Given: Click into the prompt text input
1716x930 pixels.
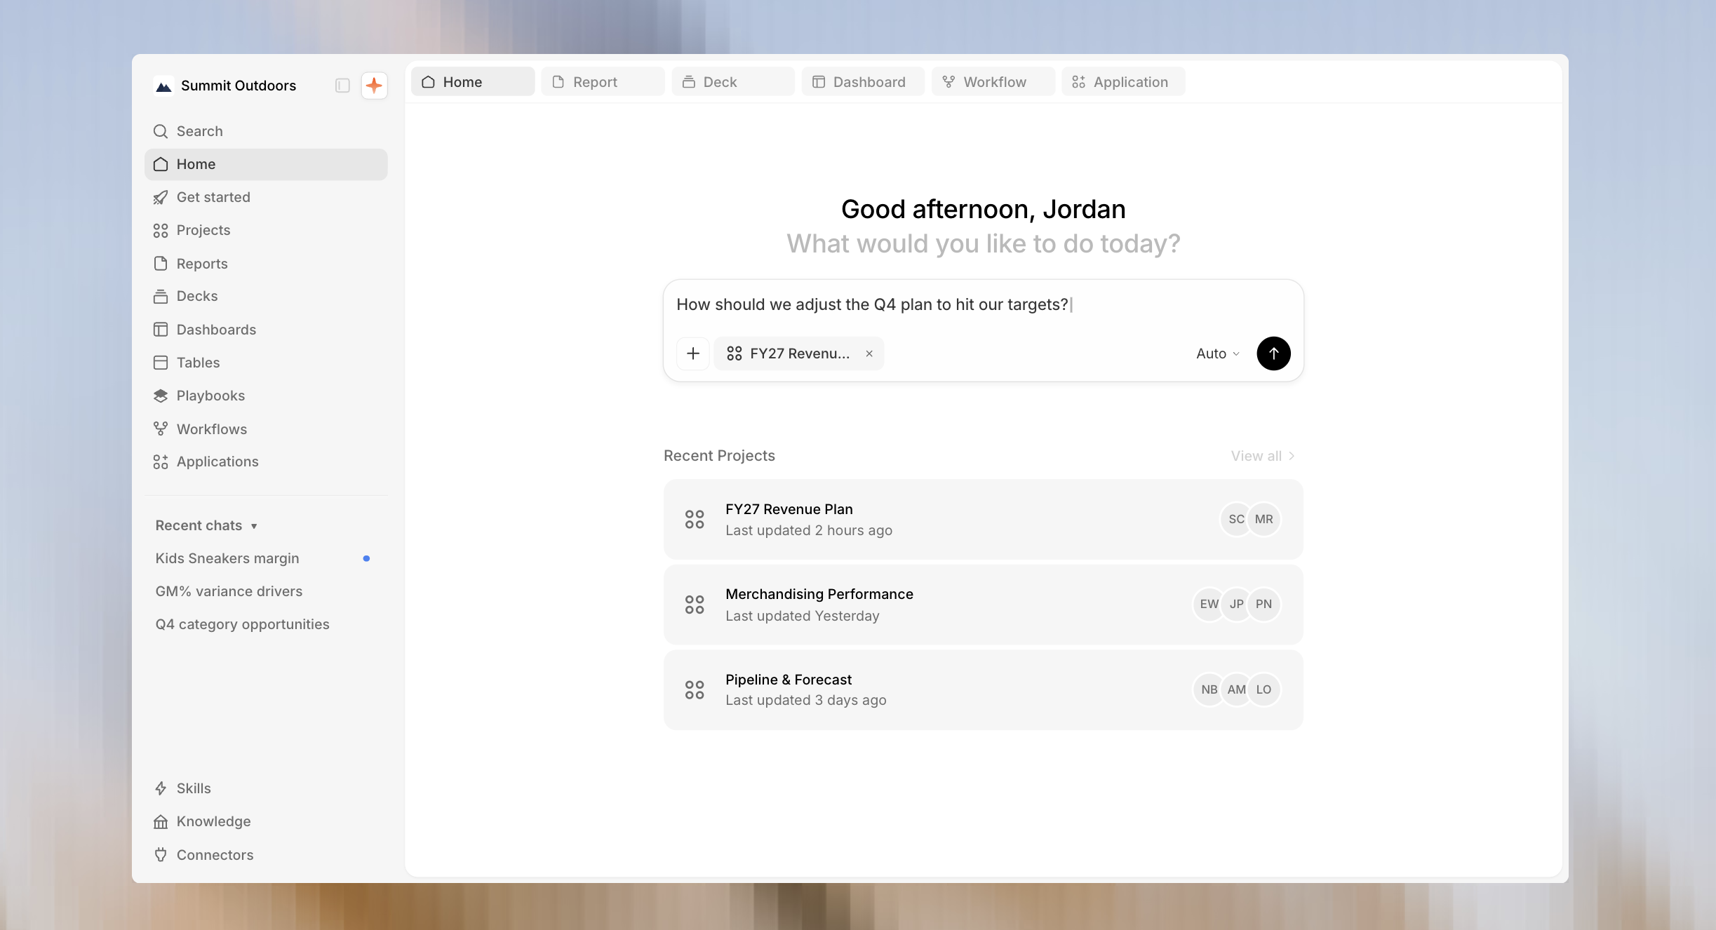Looking at the screenshot, I should (x=982, y=305).
